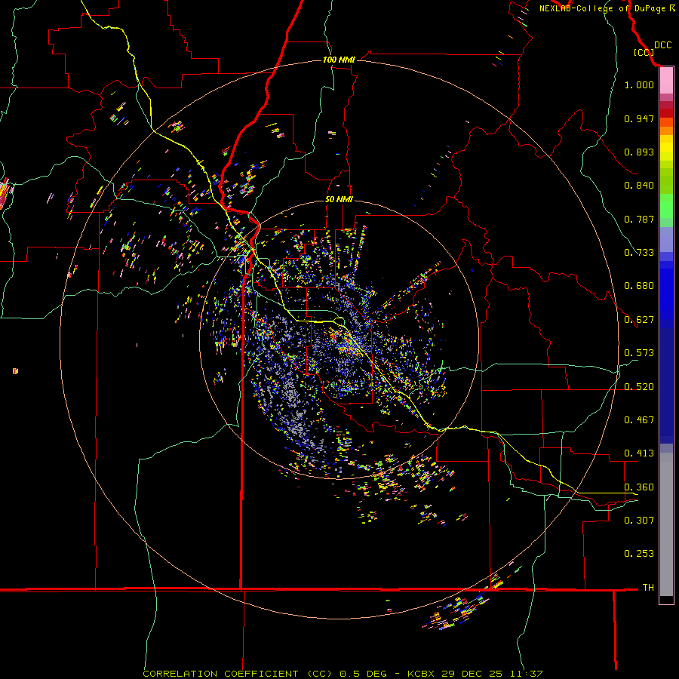This screenshot has height=679, width=679.
Task: Click the 0.680 scale value
Action: pyautogui.click(x=639, y=286)
